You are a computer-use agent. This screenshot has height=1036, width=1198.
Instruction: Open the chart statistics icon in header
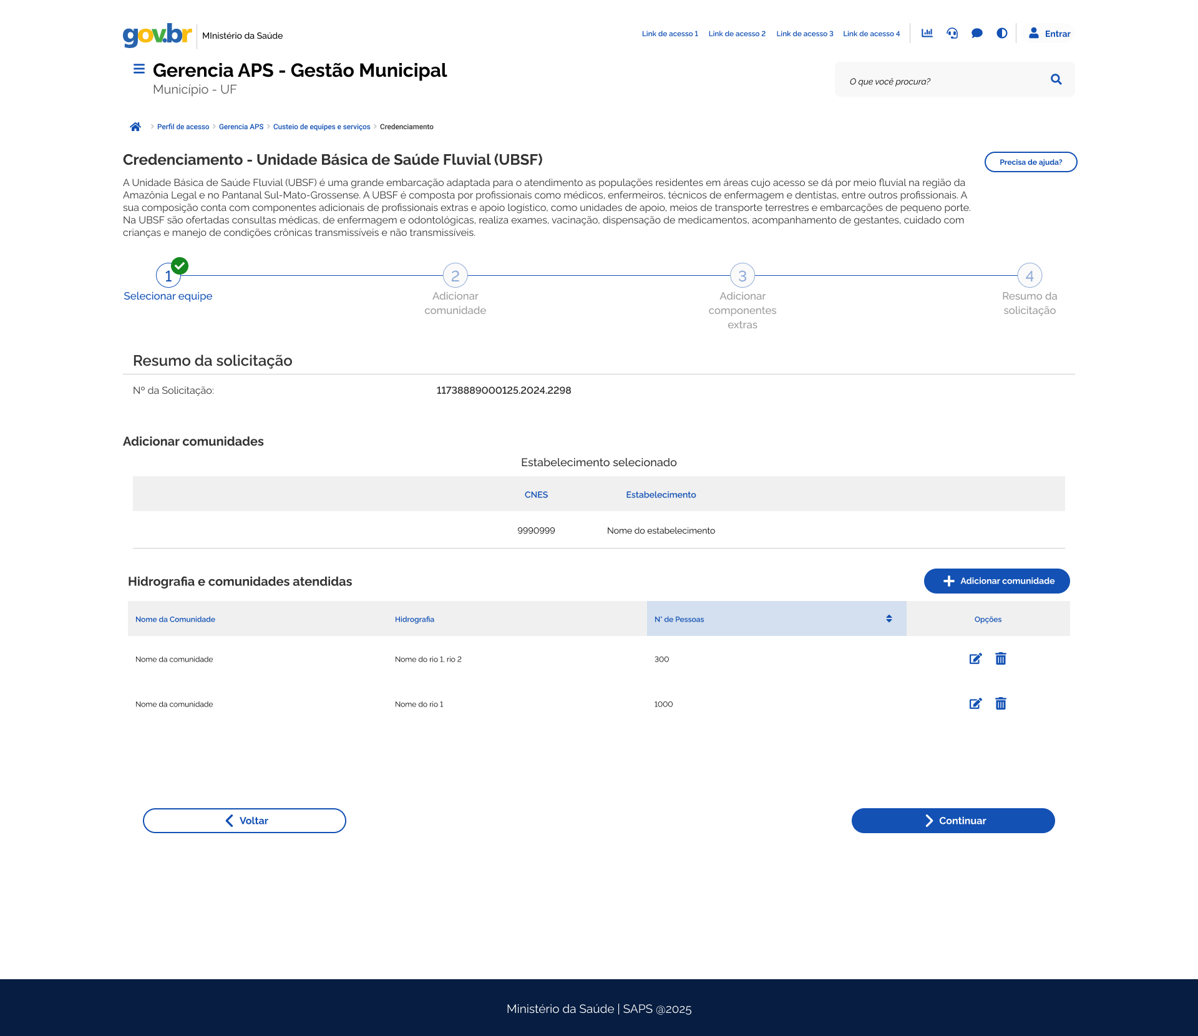click(x=927, y=33)
